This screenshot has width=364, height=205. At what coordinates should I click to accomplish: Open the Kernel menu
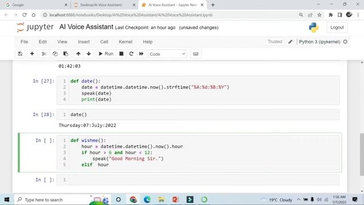(125, 42)
